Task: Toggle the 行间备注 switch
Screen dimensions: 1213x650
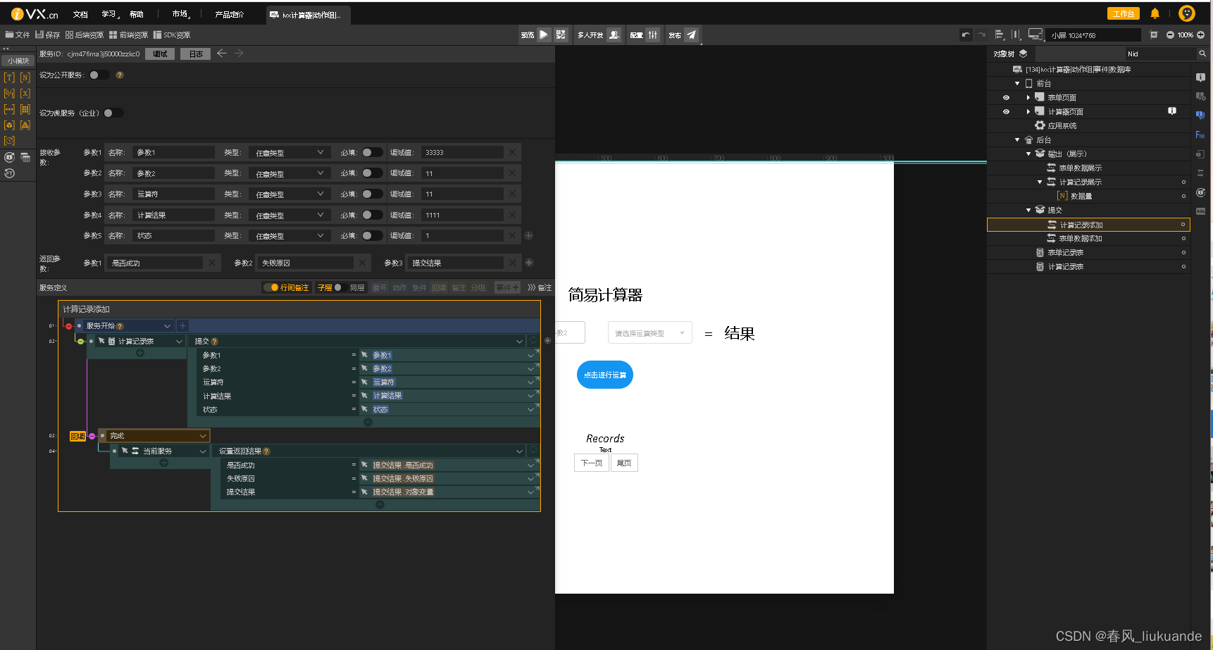Action: tap(270, 287)
